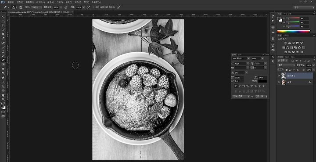
Task: Select the Path Selection tool
Action: click(3, 86)
